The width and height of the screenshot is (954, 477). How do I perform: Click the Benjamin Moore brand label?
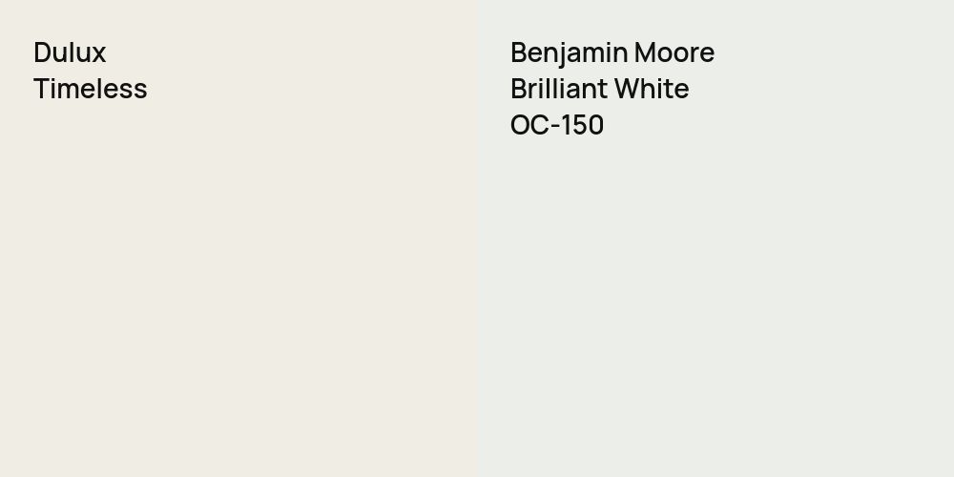pos(612,52)
